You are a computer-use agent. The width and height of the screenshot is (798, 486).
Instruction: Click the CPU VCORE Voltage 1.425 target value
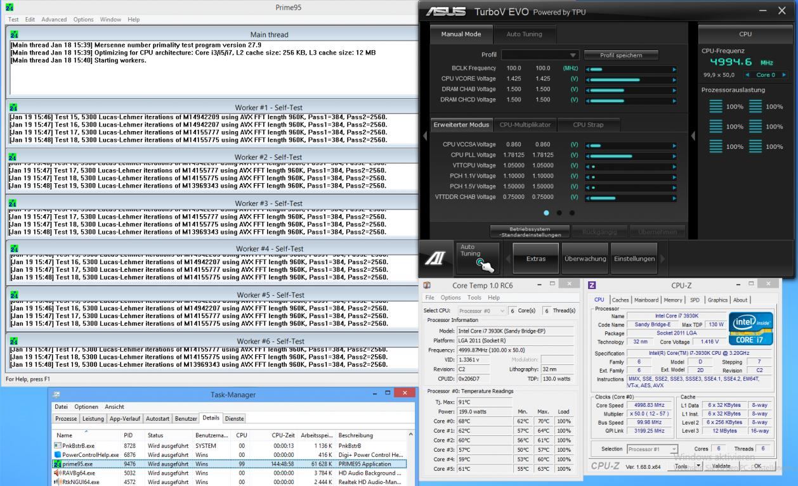[543, 79]
